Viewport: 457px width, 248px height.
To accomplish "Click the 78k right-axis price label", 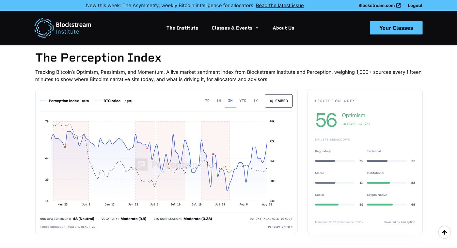I will pyautogui.click(x=272, y=122).
